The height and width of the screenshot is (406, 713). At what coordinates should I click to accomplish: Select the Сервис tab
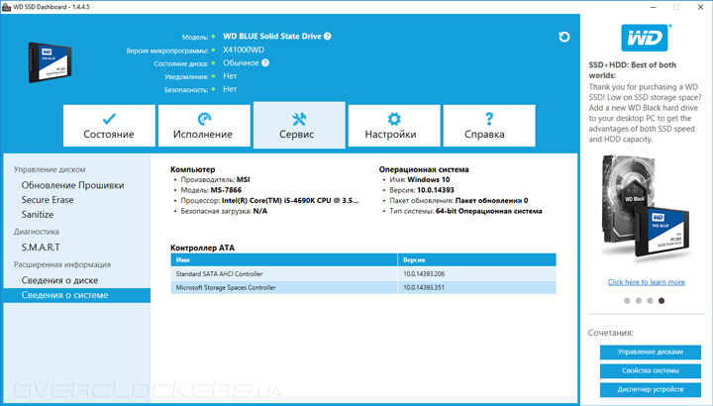pyautogui.click(x=299, y=126)
